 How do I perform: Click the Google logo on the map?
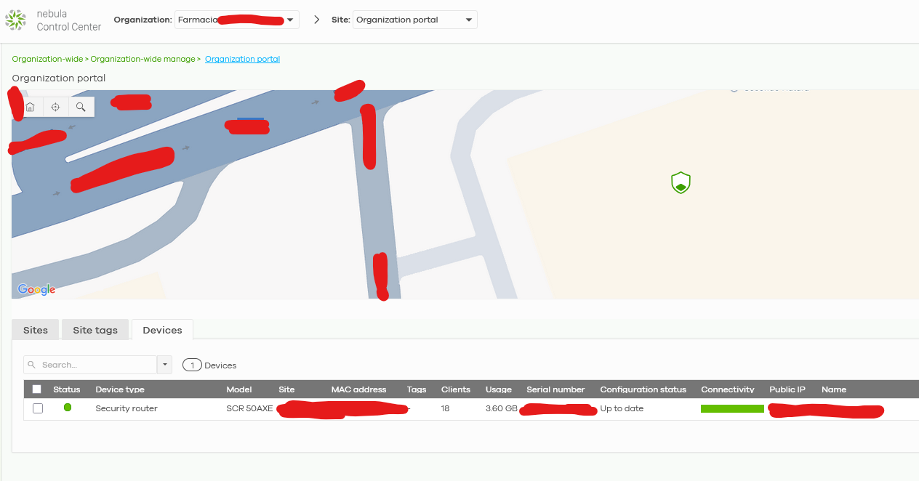(36, 289)
